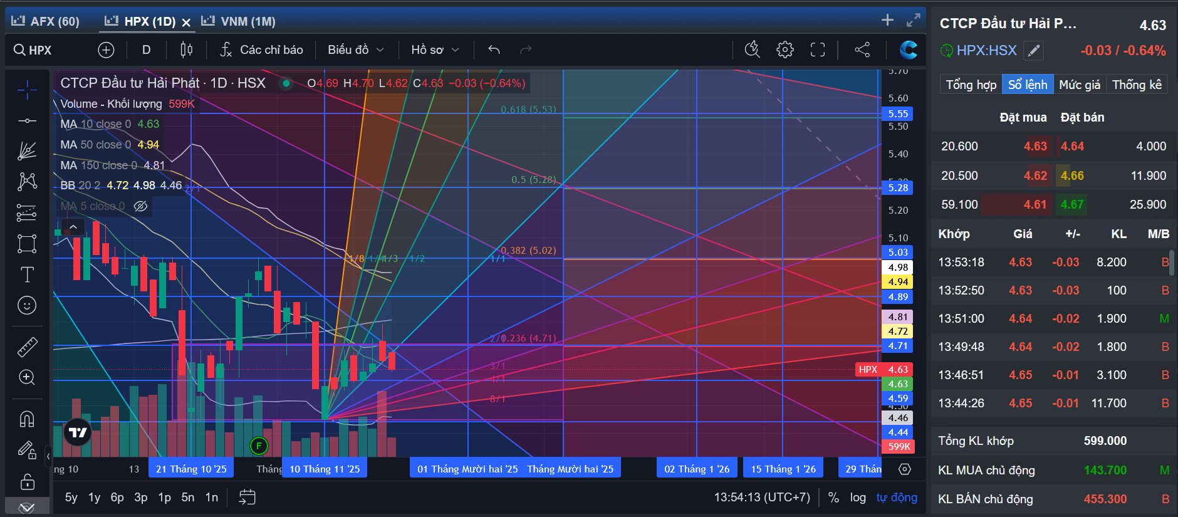1178x517 pixels.
Task: Open the HPX:HSX symbol link
Action: 986,50
